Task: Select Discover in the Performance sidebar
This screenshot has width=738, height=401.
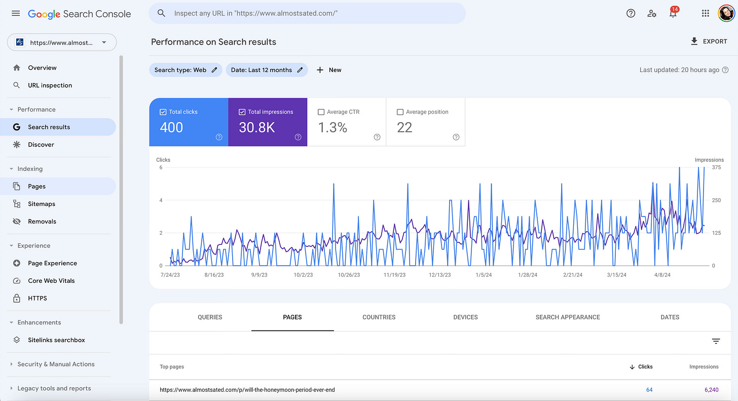Action: pos(41,144)
